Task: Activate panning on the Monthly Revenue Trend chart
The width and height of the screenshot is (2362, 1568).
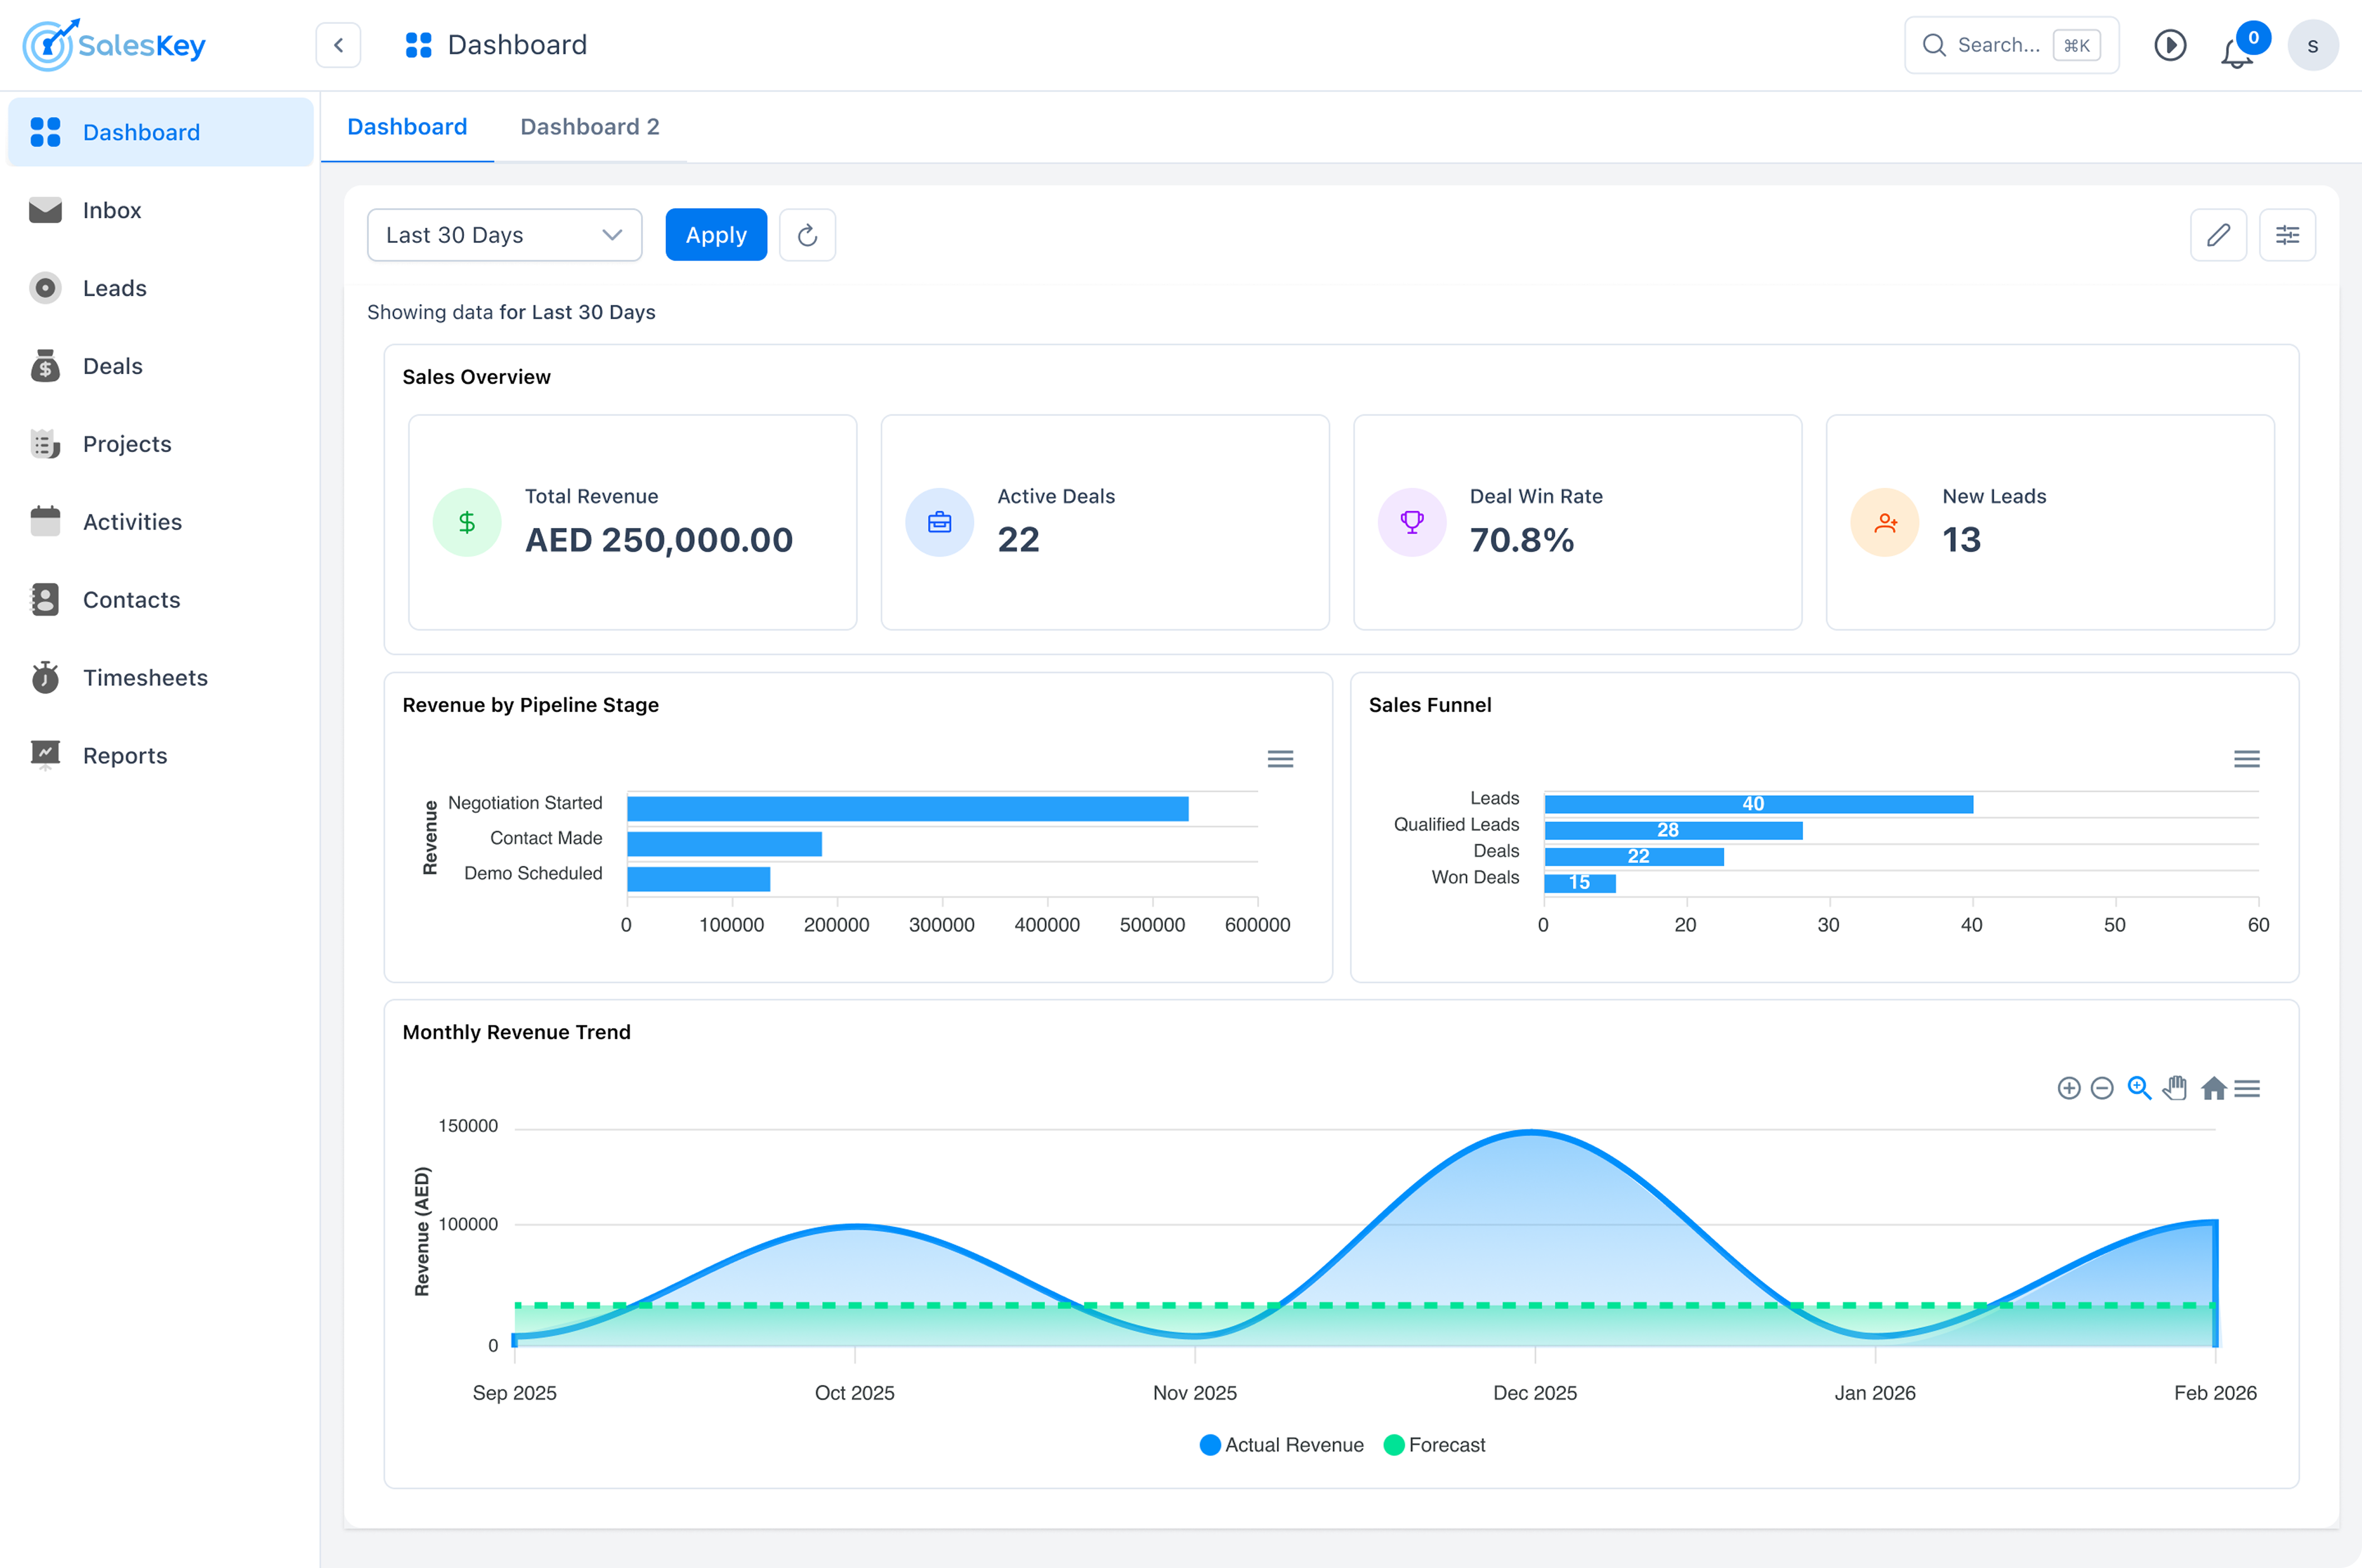Action: [2175, 1088]
